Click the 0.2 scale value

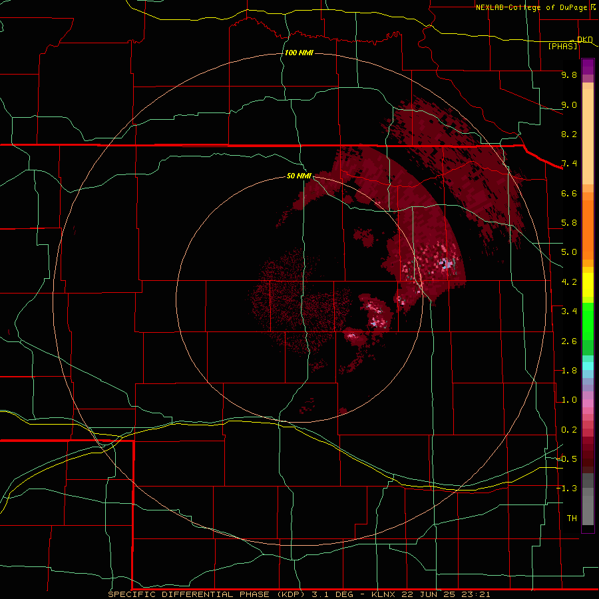[x=569, y=430]
